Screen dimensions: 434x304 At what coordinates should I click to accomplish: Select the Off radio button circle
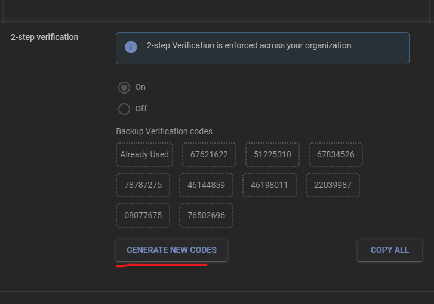coord(124,108)
